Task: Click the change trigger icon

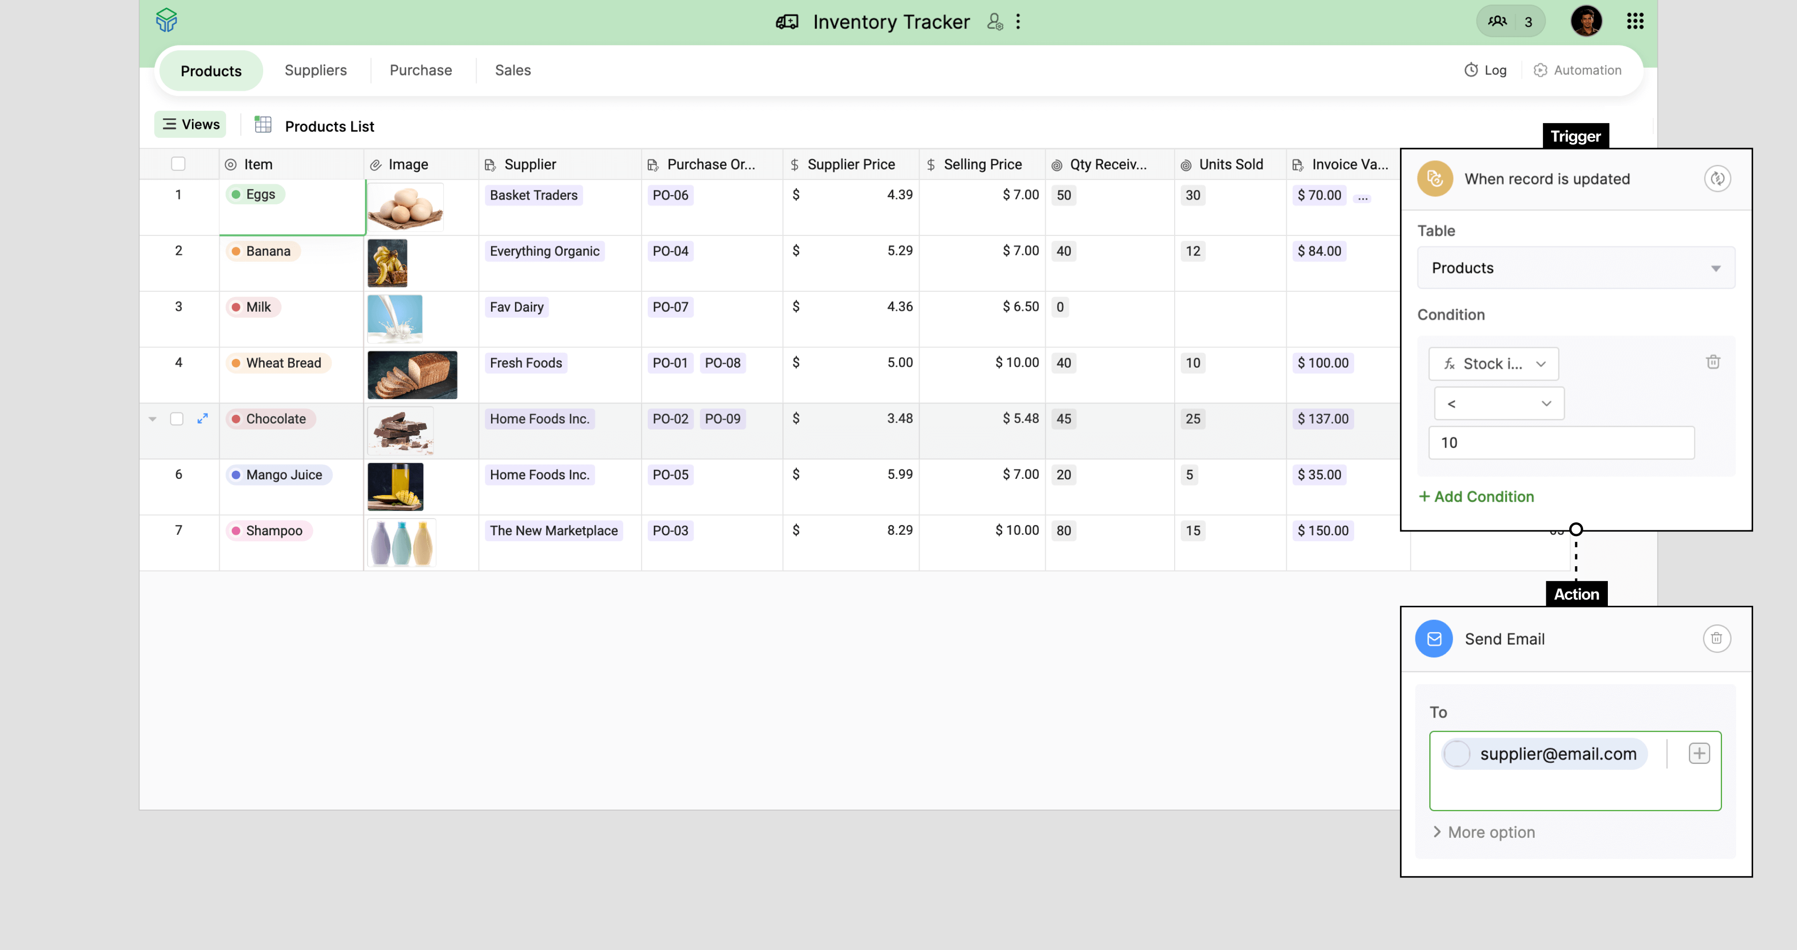Action: pyautogui.click(x=1717, y=179)
